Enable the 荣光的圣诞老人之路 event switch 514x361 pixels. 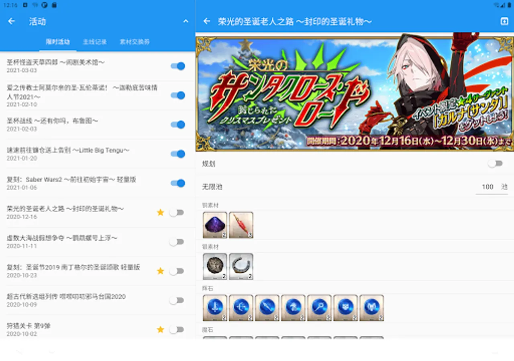(176, 213)
